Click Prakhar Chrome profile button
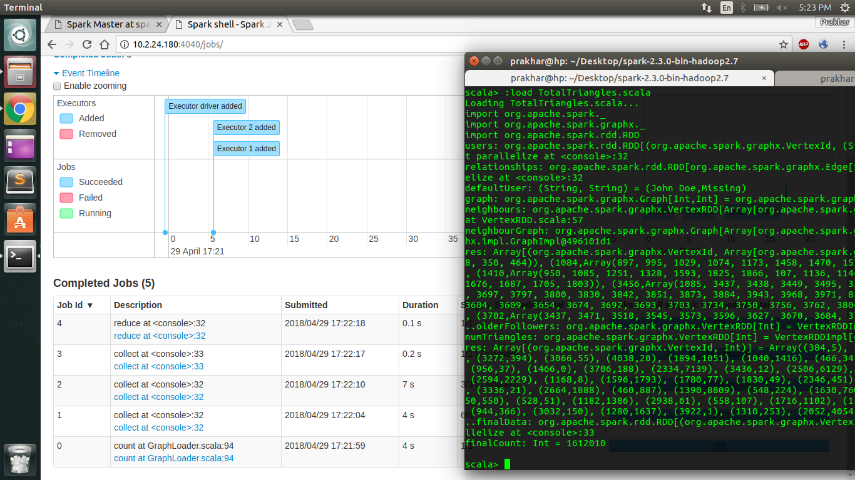The image size is (855, 480). (x=835, y=22)
